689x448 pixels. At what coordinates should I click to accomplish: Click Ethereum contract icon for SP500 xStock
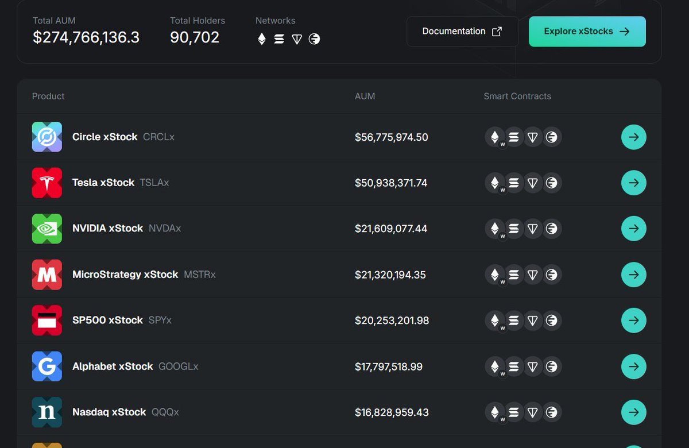495,320
